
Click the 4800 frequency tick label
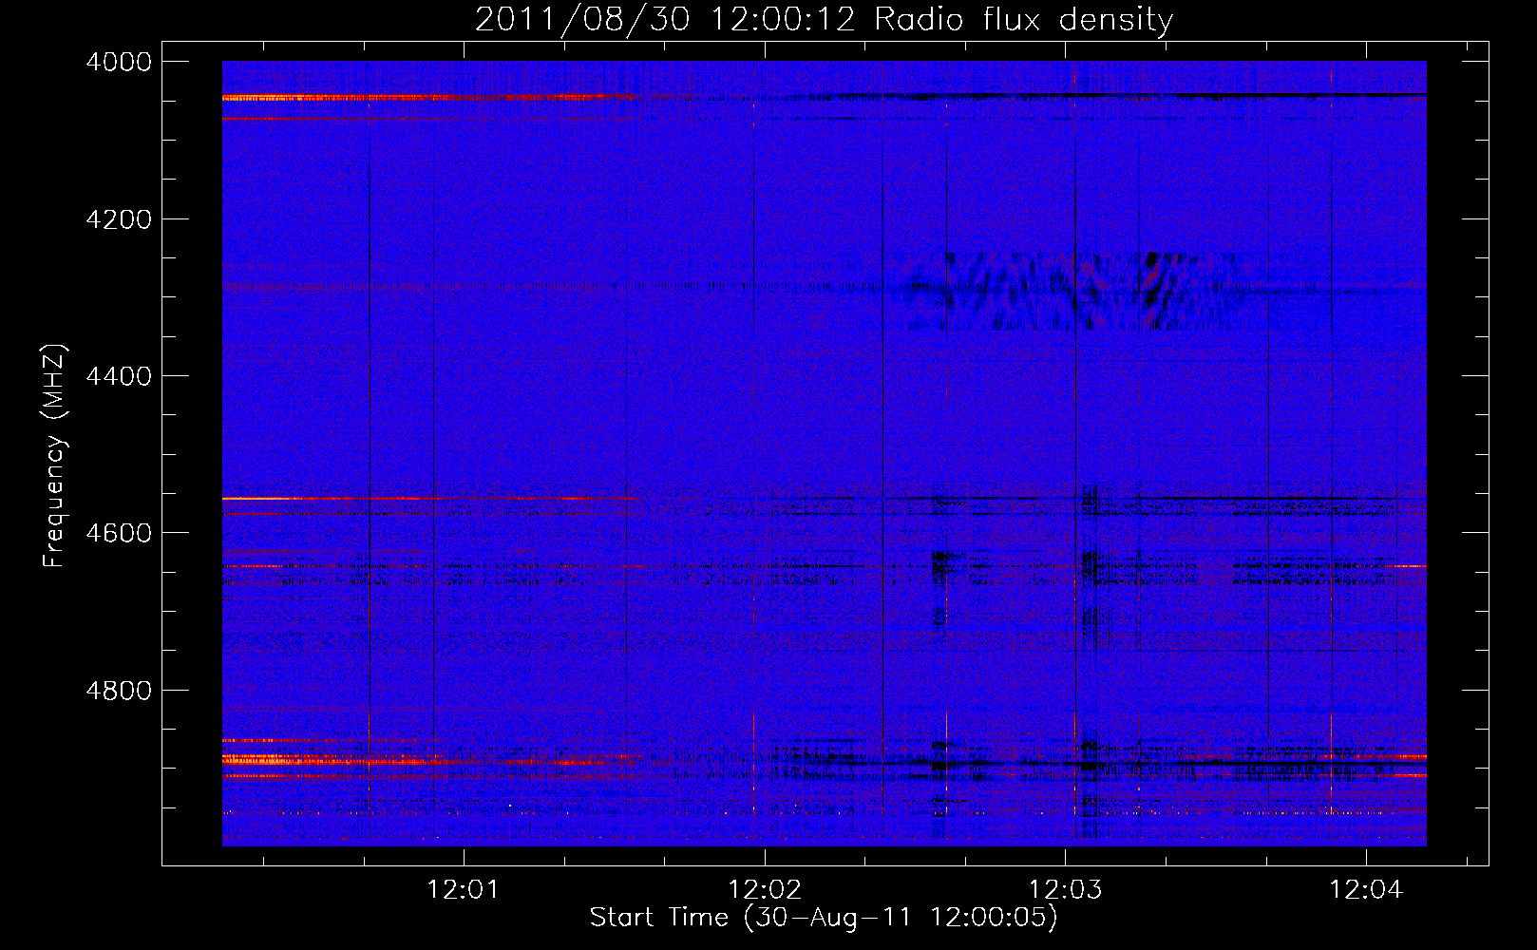[x=119, y=691]
